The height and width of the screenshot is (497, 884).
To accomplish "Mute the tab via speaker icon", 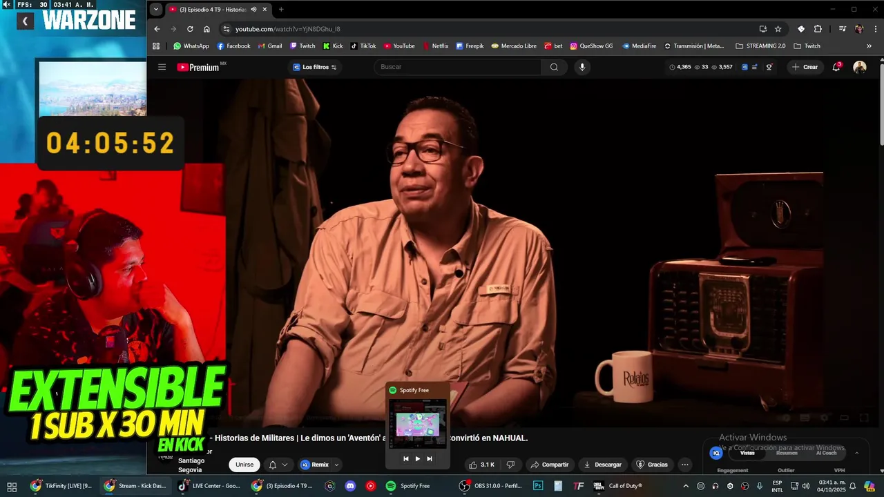I will point(253,10).
